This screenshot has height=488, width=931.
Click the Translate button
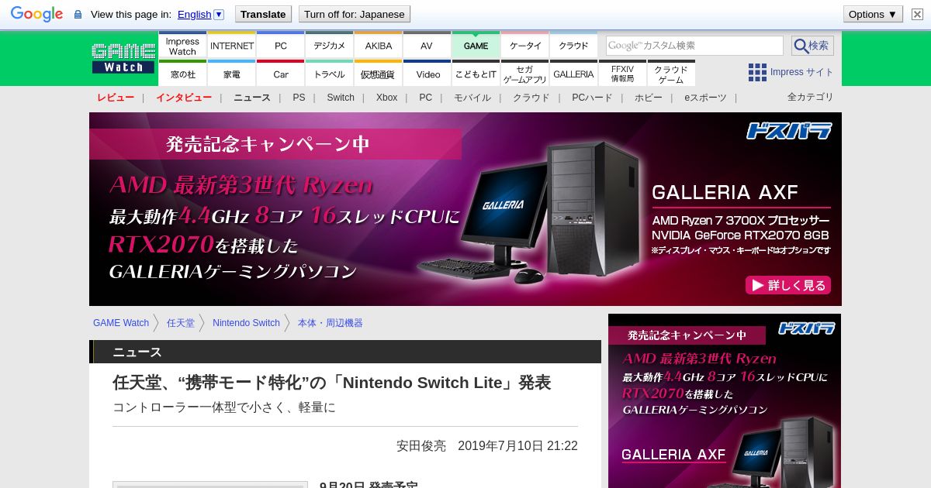pos(263,14)
